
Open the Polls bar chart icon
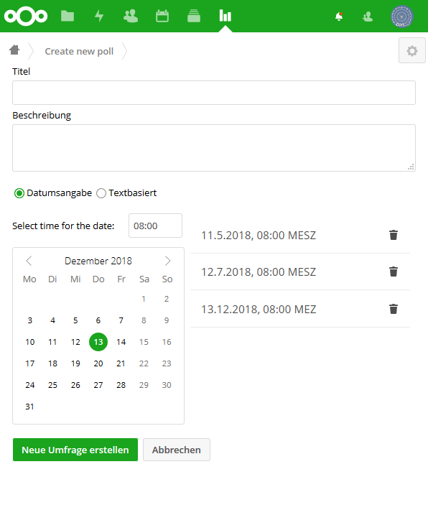point(225,16)
